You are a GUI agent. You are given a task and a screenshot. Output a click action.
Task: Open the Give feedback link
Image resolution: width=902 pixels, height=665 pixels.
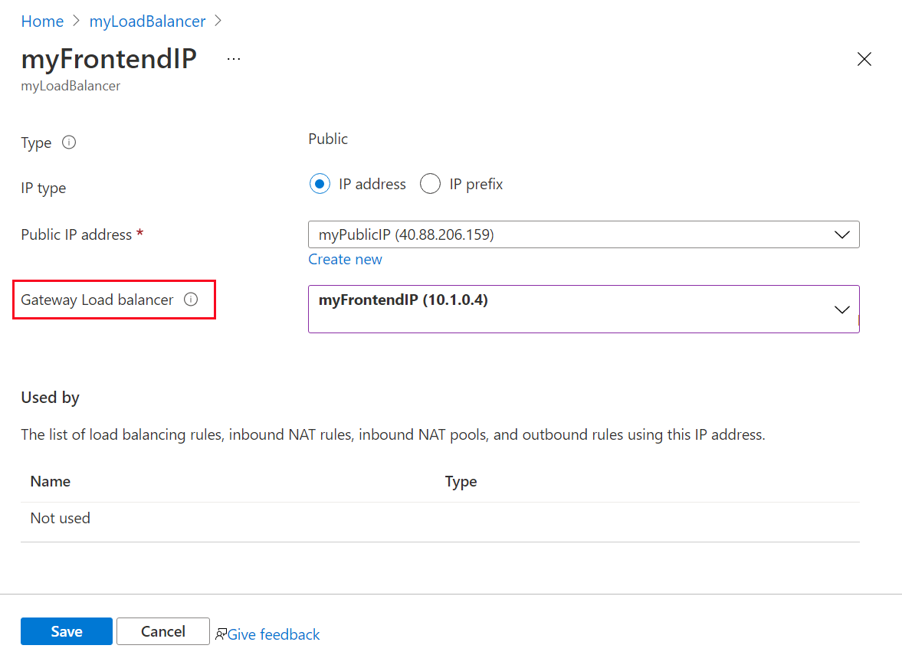click(274, 634)
